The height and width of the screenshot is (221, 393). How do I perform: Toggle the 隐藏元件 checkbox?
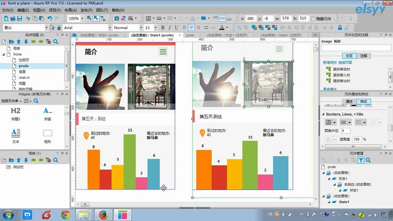(x=313, y=18)
